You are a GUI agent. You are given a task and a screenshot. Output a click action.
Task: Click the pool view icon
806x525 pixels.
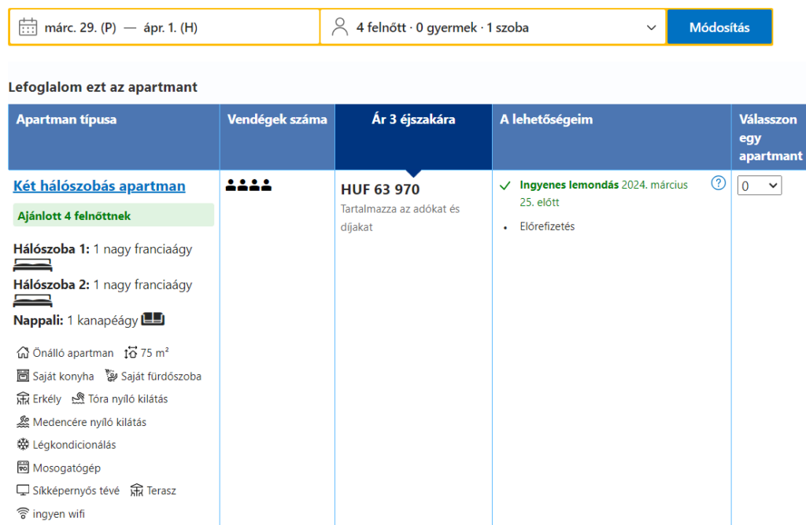click(x=23, y=422)
